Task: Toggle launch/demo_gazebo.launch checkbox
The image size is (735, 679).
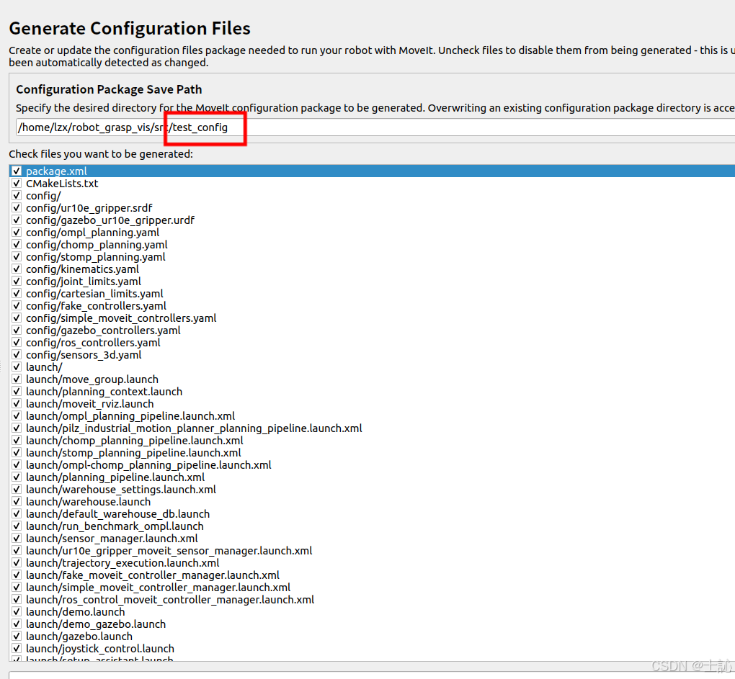Action: 17,624
